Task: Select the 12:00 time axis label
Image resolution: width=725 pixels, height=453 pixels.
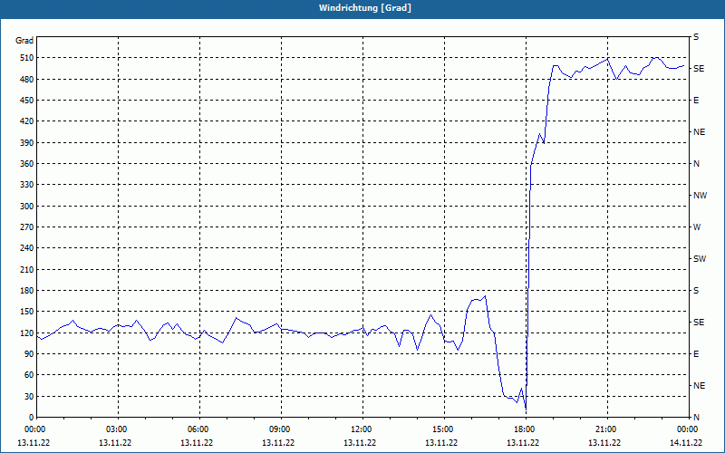Action: click(x=362, y=429)
